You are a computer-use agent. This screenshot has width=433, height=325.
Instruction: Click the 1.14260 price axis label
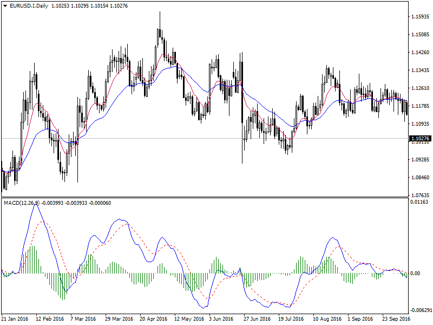421,53
